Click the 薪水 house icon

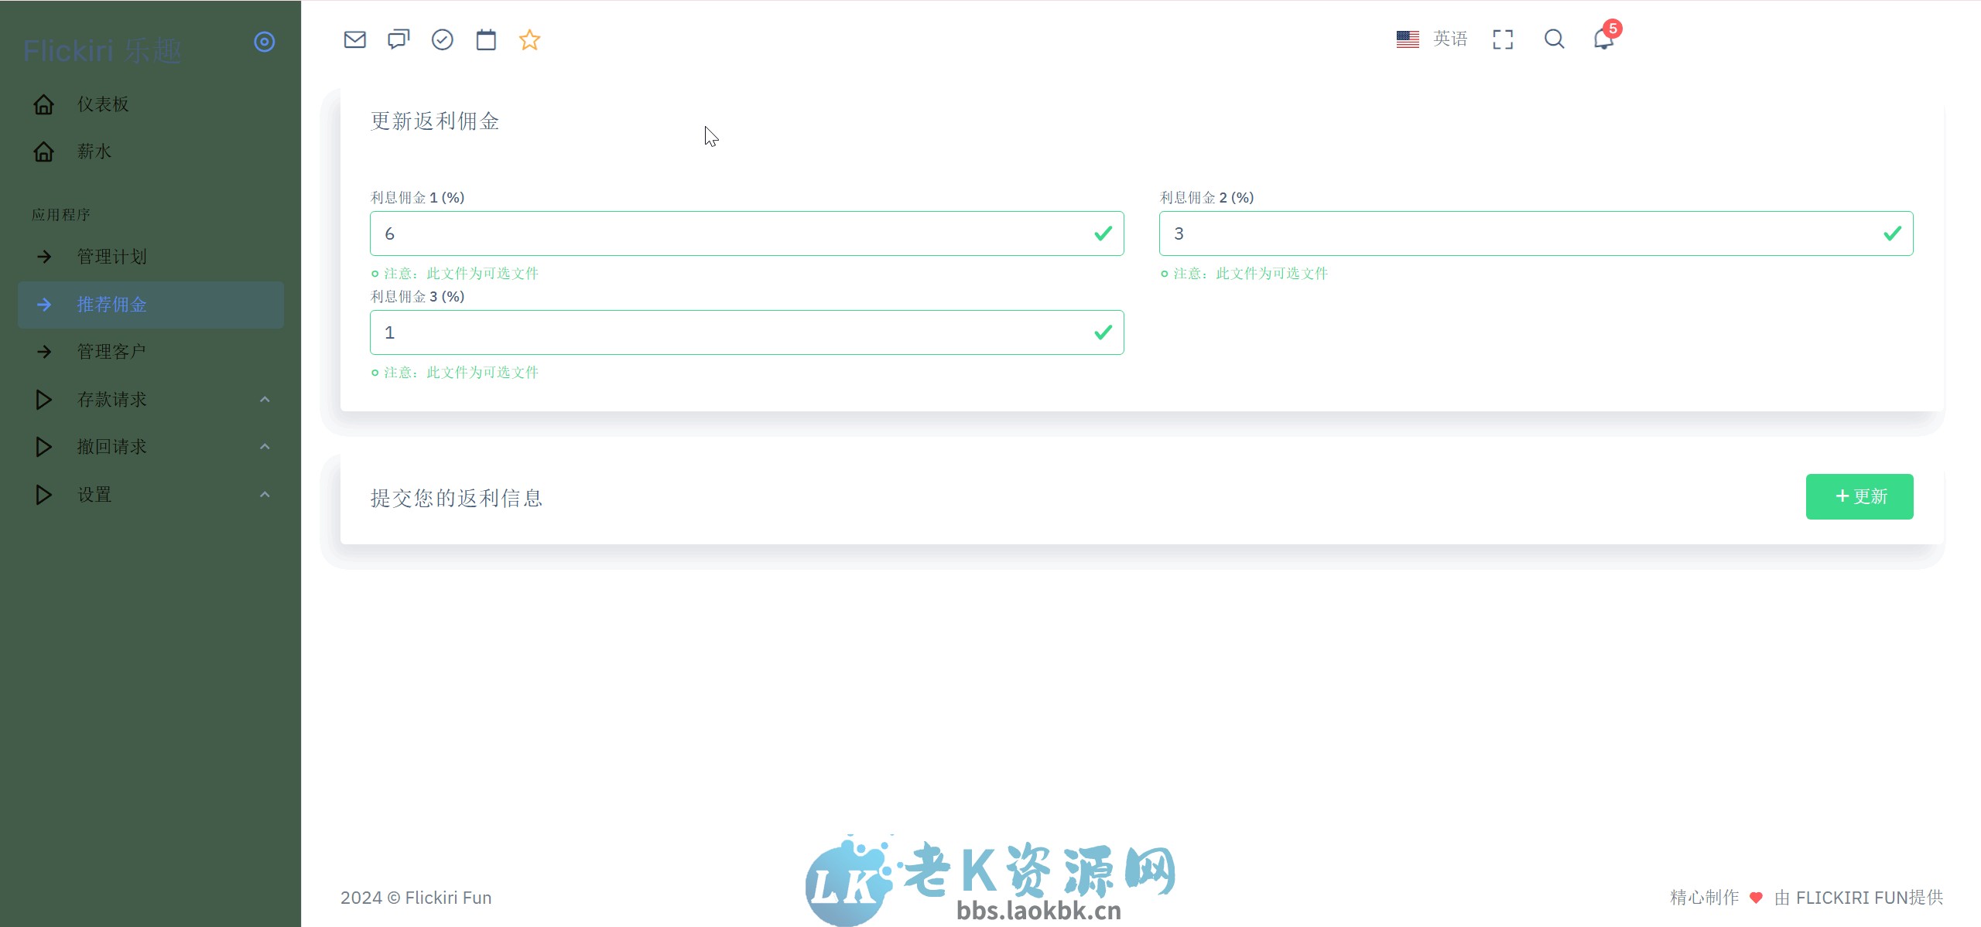43,152
